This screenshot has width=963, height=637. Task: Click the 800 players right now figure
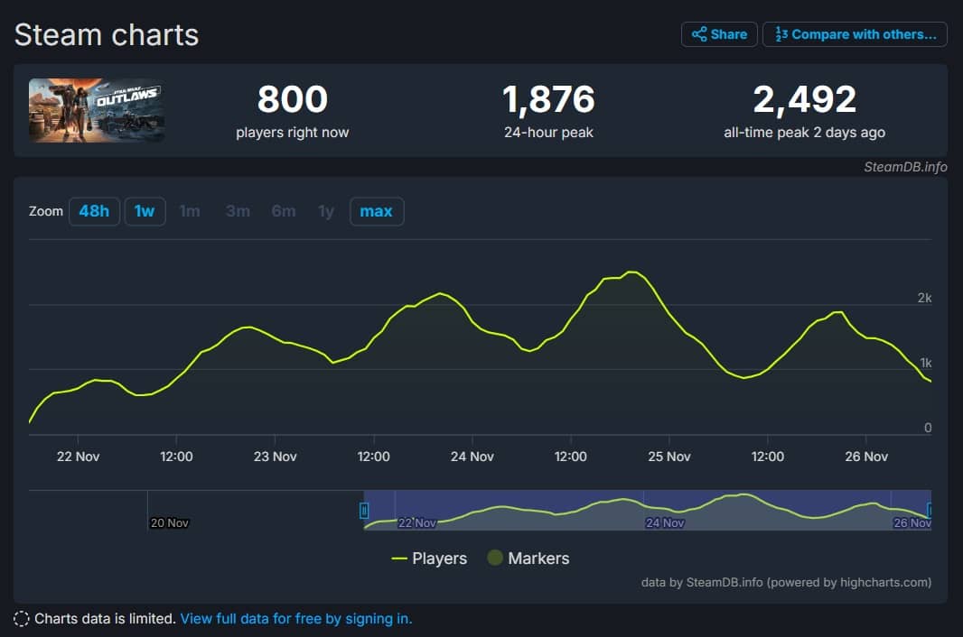click(293, 99)
